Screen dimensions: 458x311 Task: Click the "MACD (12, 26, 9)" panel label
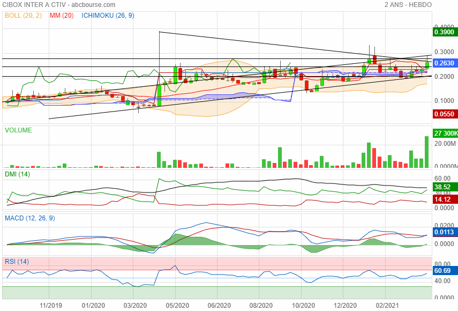point(30,218)
